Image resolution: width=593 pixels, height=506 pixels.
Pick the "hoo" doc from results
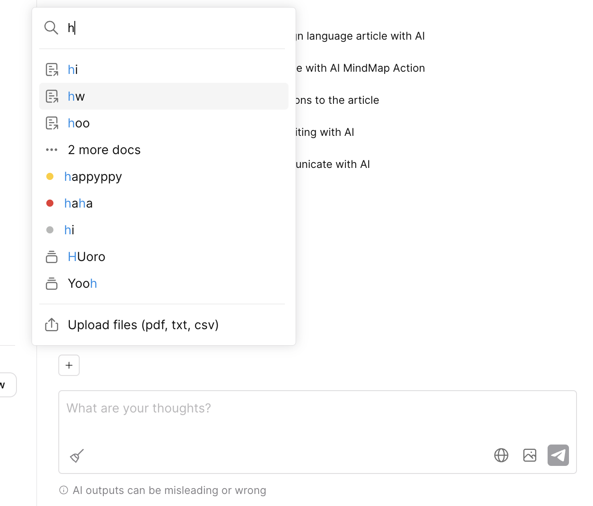pos(79,123)
